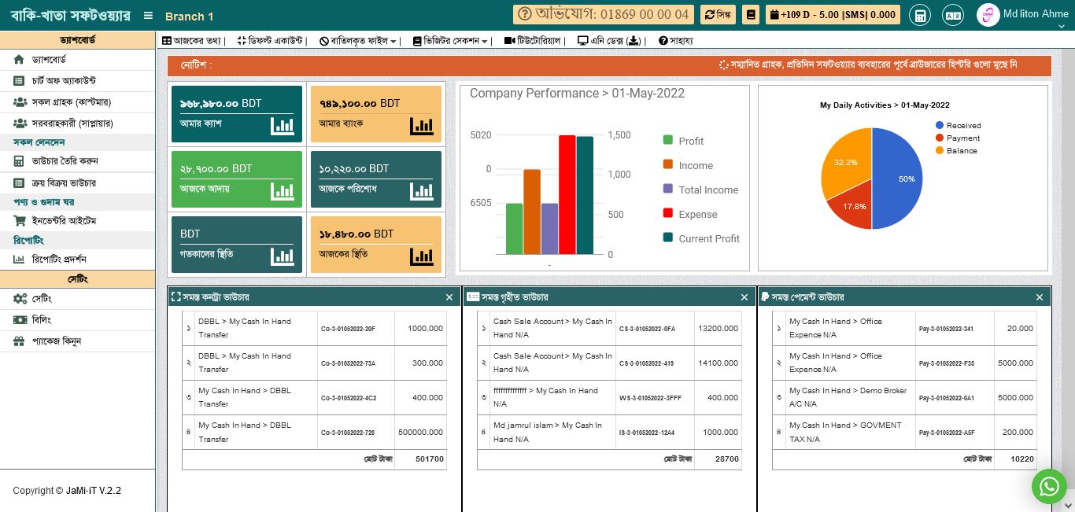The image size is (1075, 512).
Task: Toggle the Expense legend color in chart
Action: click(x=668, y=213)
